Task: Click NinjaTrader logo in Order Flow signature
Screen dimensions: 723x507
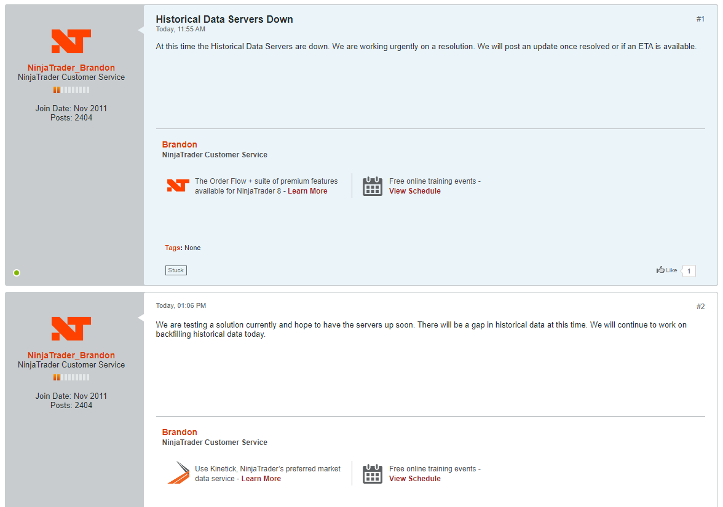Action: pos(178,186)
